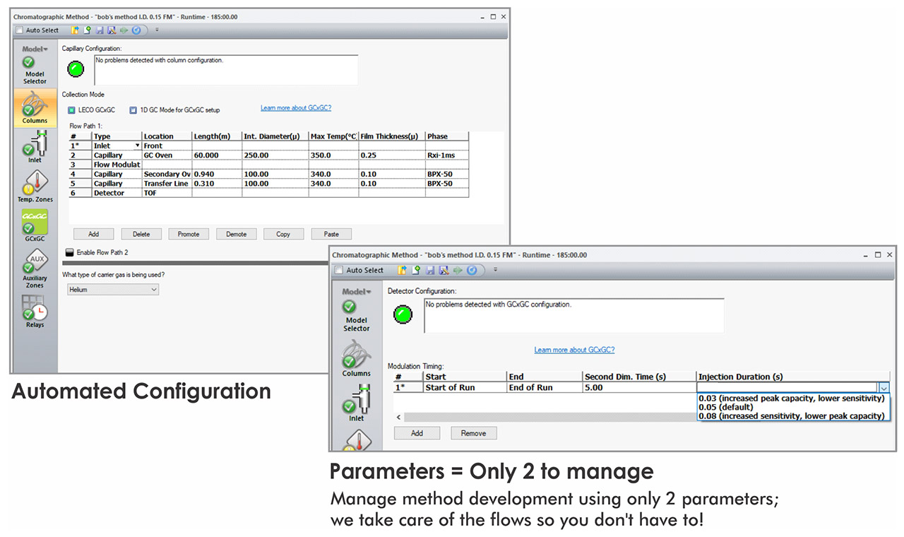Select Rxi-1ms phase cell
The height and width of the screenshot is (537, 904).
pyautogui.click(x=447, y=155)
